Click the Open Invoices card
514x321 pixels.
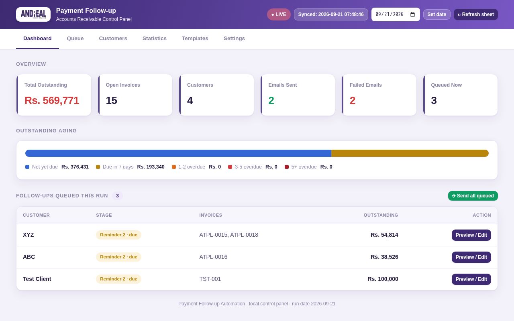135,95
